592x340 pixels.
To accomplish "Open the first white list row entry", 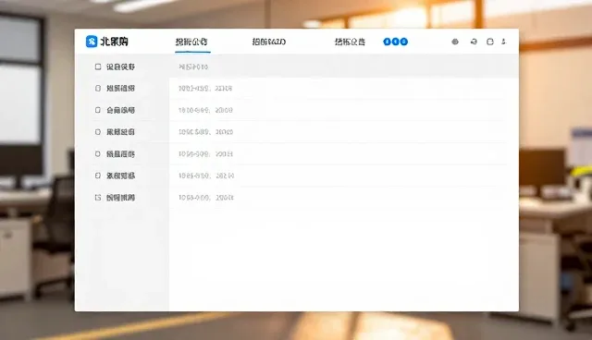I will coord(205,88).
